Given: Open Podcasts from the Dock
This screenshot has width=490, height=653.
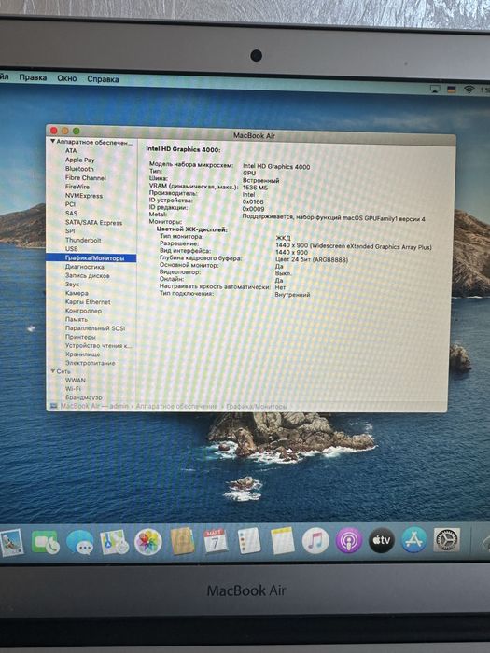Looking at the screenshot, I should point(349,540).
